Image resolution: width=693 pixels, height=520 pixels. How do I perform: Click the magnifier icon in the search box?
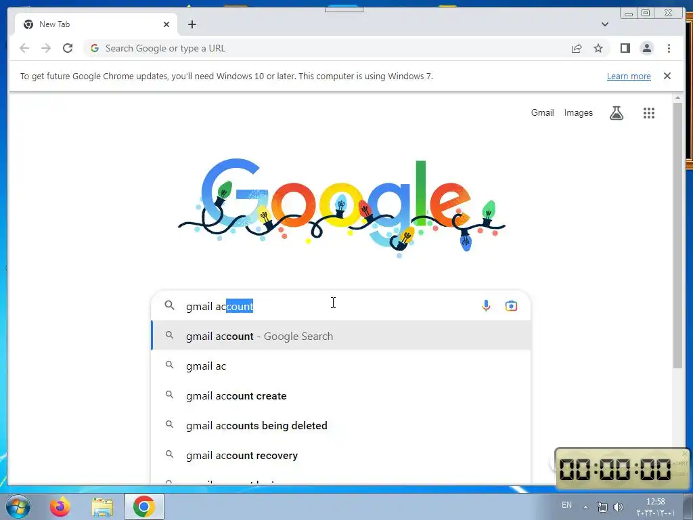click(169, 305)
